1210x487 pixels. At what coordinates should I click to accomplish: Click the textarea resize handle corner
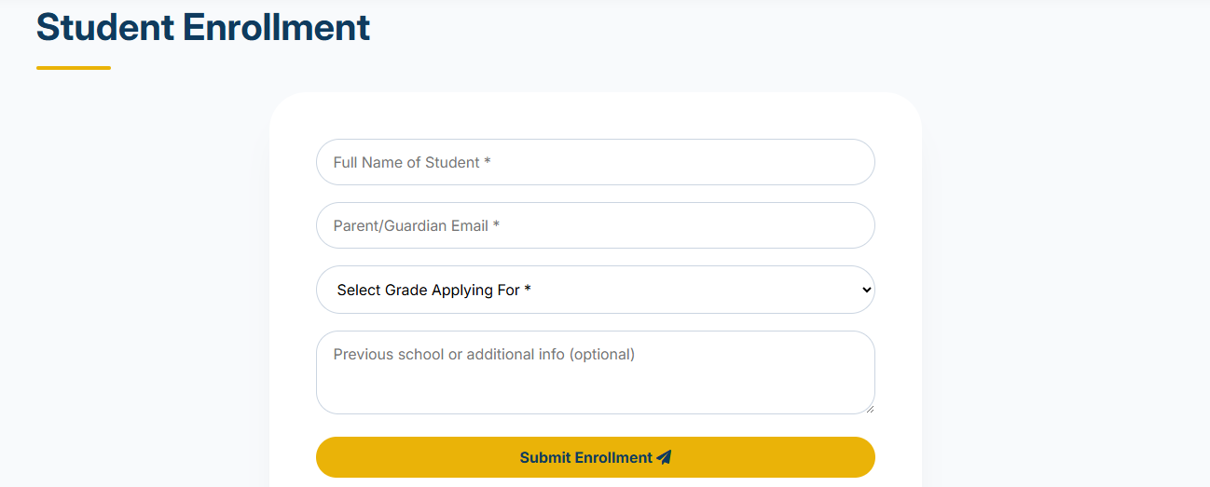(x=870, y=409)
